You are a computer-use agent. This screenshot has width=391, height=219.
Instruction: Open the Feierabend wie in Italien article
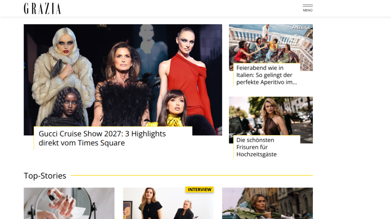[266, 75]
